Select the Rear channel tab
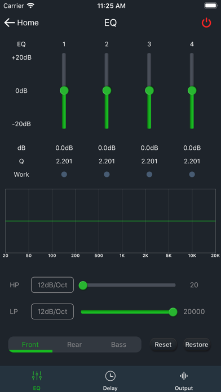Image resolution: width=221 pixels, height=392 pixels. point(74,345)
